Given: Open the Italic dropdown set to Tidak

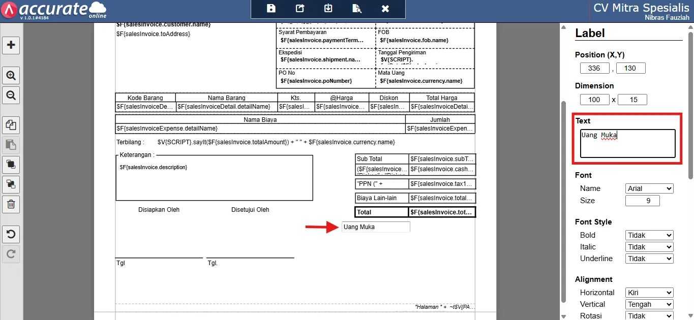Looking at the screenshot, I should [649, 247].
